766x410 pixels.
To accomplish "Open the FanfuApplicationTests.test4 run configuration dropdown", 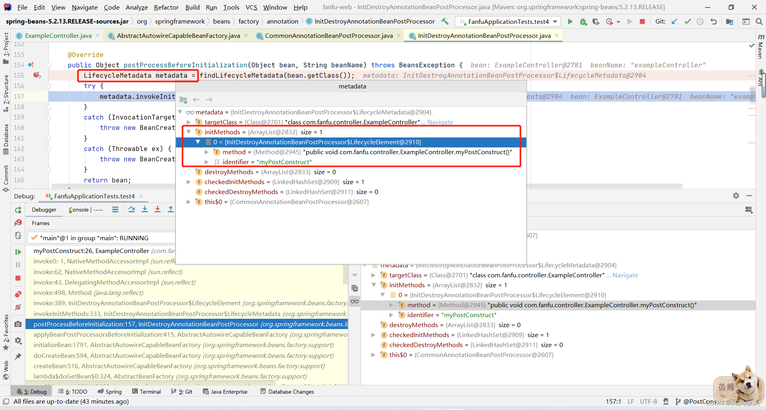I will 508,22.
